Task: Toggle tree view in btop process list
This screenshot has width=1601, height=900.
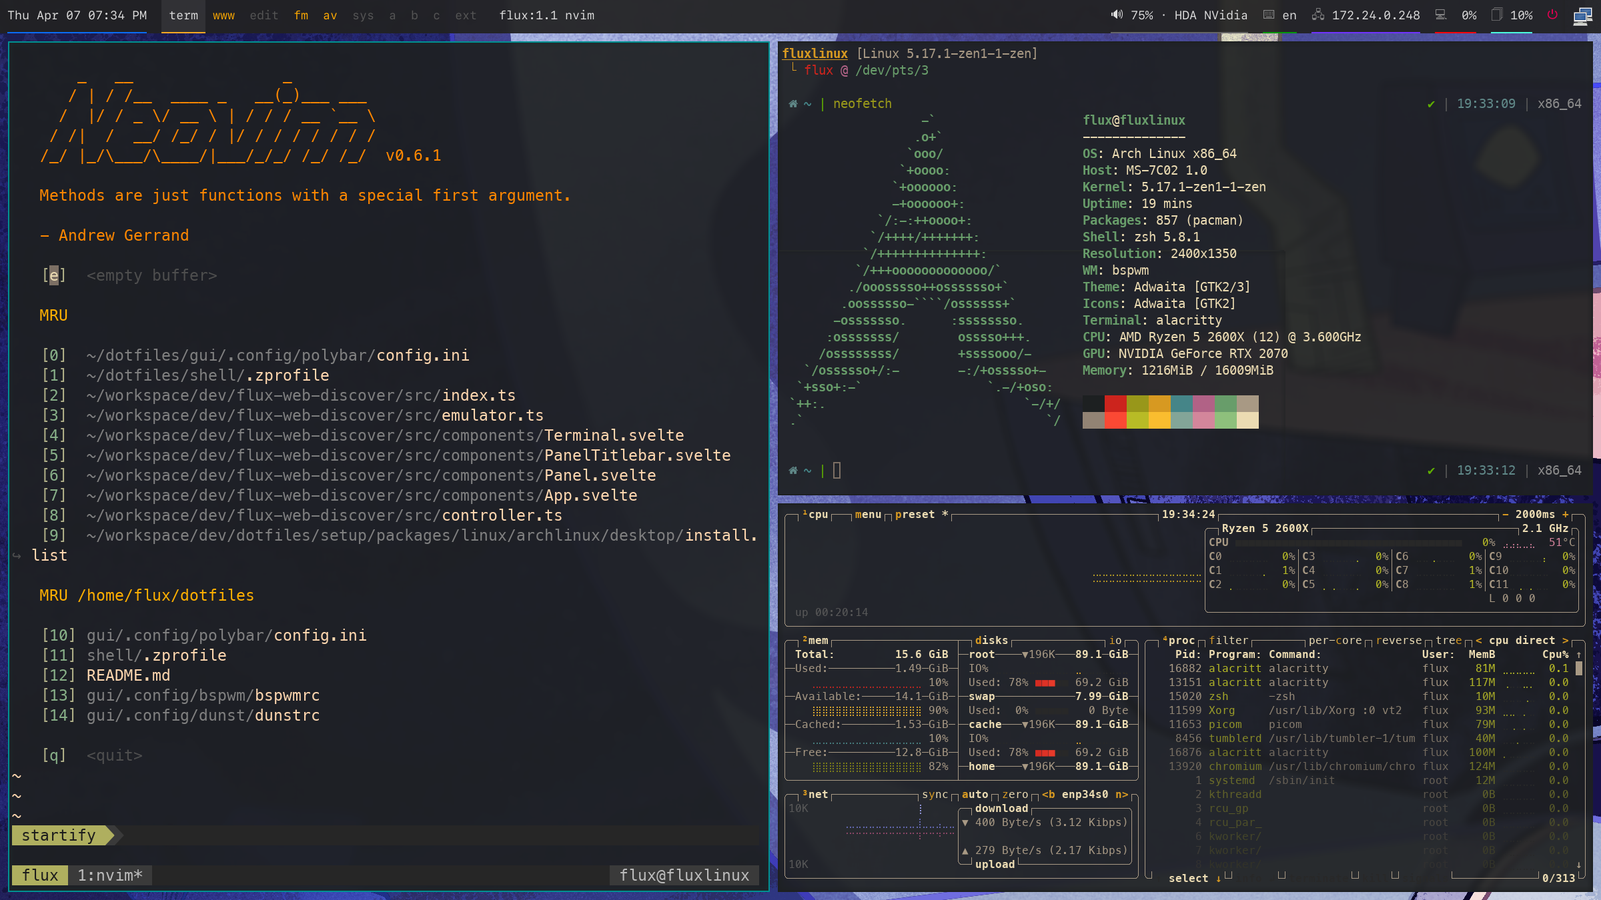Action: (x=1448, y=640)
